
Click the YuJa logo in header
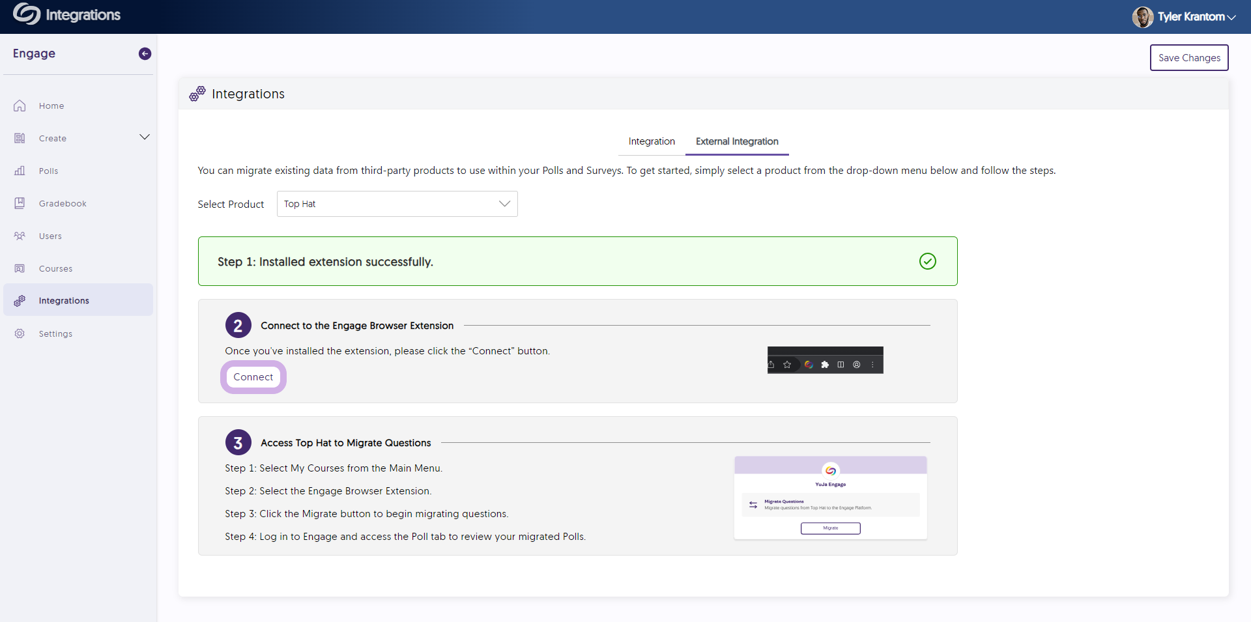pos(27,14)
